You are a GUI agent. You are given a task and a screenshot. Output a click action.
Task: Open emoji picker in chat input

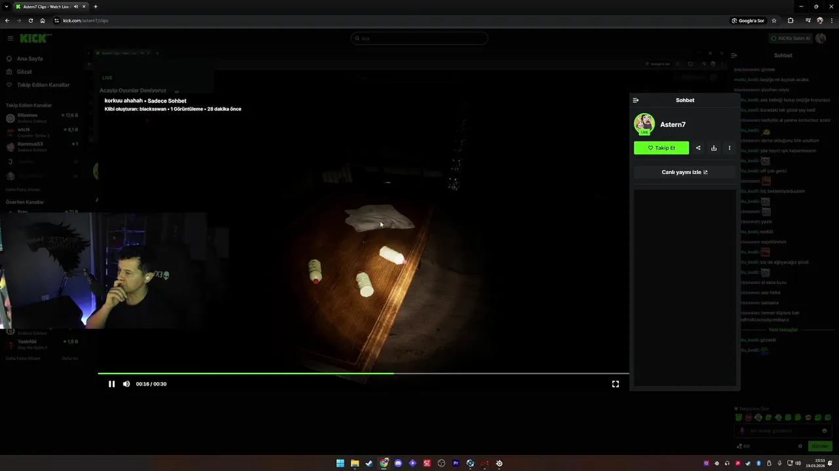[825, 430]
